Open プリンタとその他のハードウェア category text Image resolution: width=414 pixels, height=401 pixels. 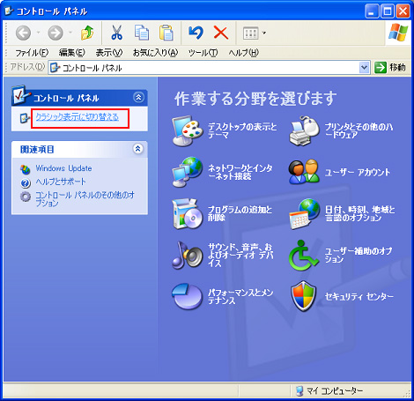tap(359, 130)
